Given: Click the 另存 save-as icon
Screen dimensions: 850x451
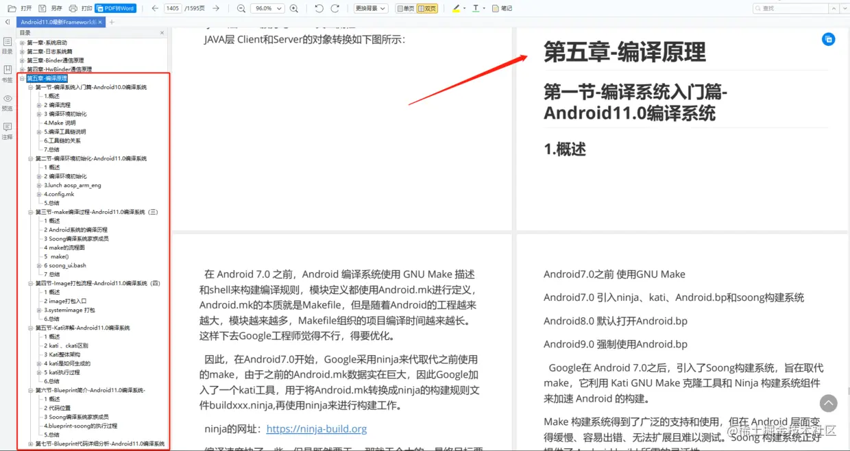Looking at the screenshot, I should [x=42, y=8].
